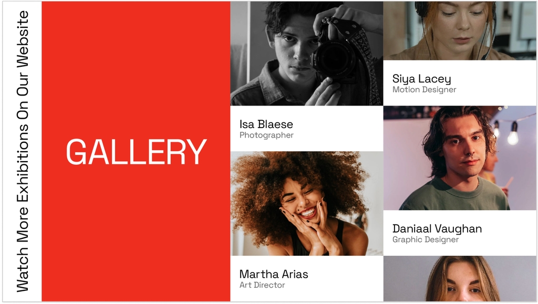Viewport: 538px width, 304px height.
Task: Open the black-and-white photographer portrait
Action: [307, 54]
